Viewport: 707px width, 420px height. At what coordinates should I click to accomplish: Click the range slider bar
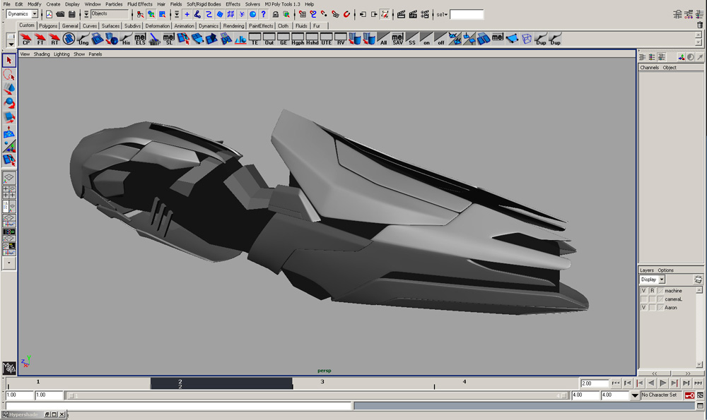317,396
